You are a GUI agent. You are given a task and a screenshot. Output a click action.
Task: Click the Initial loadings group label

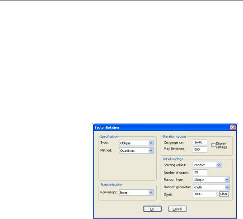click(173, 159)
